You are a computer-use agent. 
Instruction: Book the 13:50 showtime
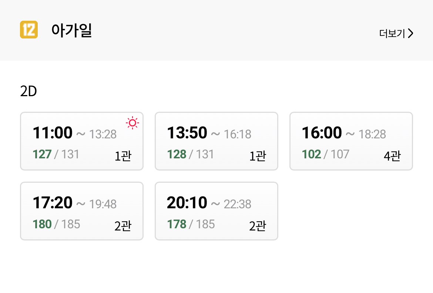pos(187,133)
